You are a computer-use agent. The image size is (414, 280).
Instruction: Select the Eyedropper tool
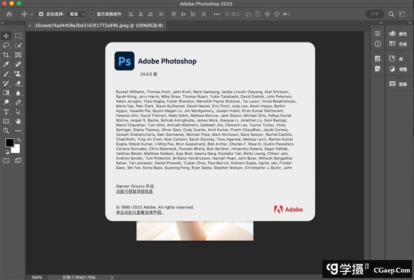tap(6, 64)
